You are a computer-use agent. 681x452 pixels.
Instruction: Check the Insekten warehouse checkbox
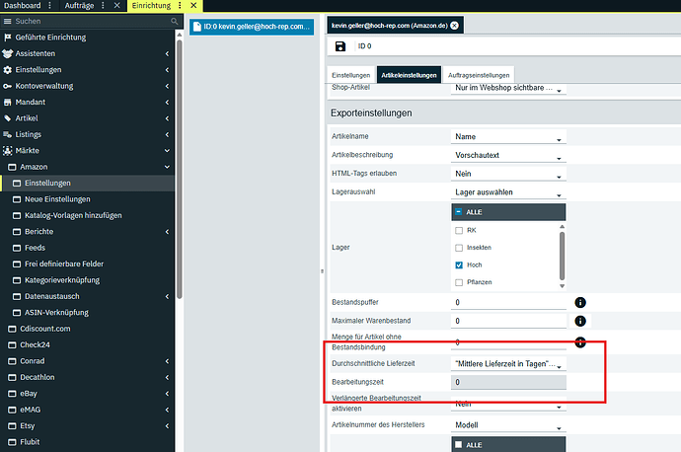click(x=459, y=248)
